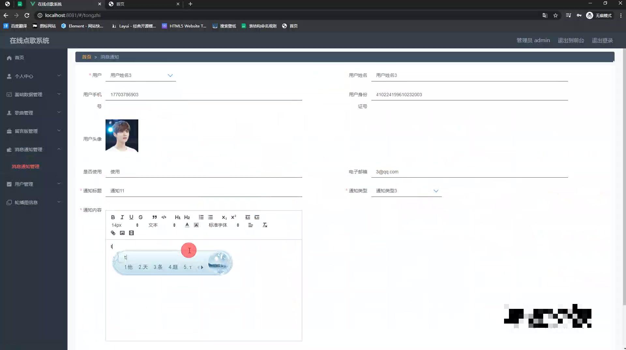This screenshot has height=350, width=626.
Task: Insert a code block in the editor
Action: click(x=164, y=217)
